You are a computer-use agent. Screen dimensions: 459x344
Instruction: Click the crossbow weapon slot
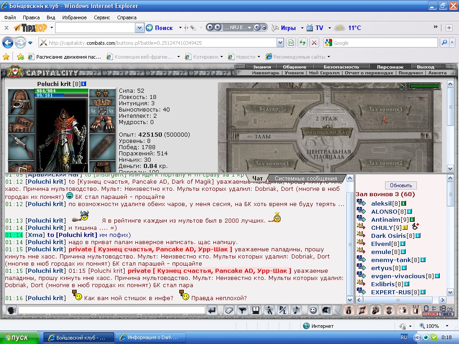click(21, 147)
